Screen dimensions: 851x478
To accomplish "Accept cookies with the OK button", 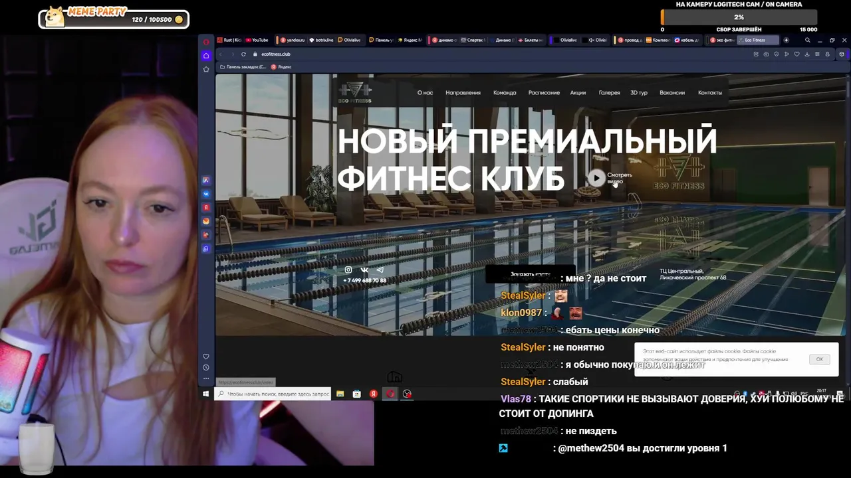I will pyautogui.click(x=820, y=359).
